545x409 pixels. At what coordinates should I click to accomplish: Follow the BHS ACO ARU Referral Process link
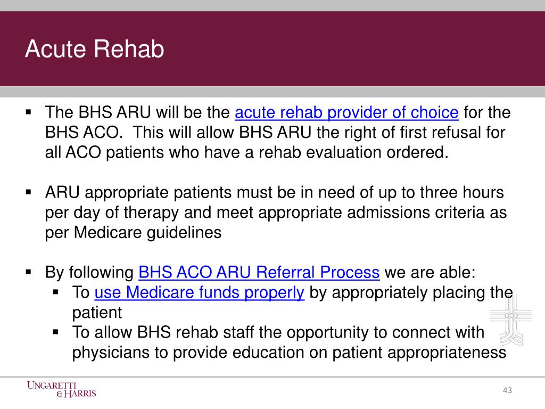(x=259, y=273)
